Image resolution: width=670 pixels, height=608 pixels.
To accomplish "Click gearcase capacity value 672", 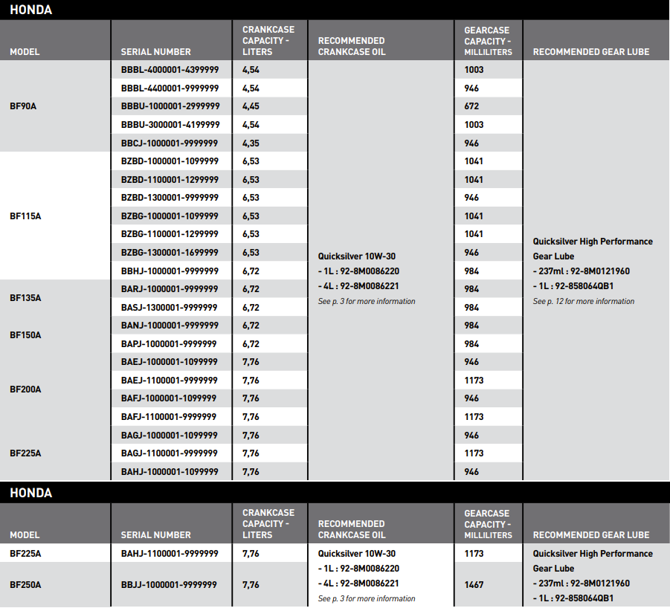I will (471, 106).
